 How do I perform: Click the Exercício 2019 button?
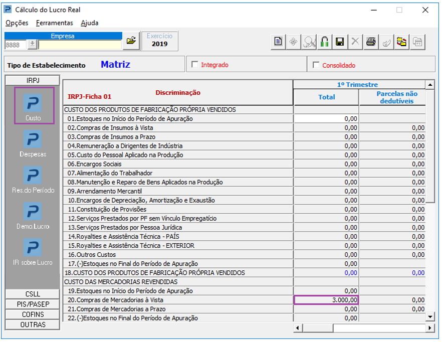159,41
